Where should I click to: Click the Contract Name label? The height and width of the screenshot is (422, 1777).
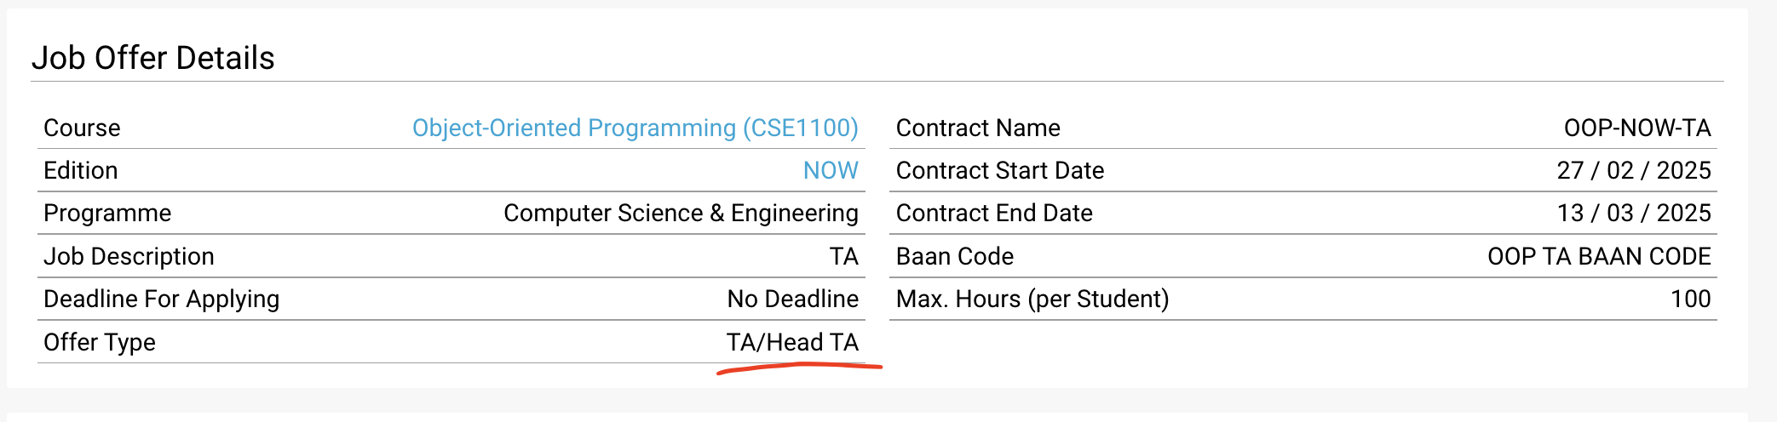click(x=978, y=128)
